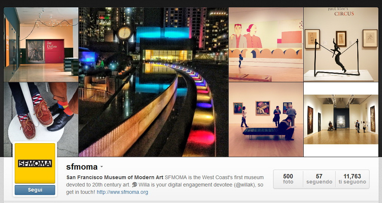Open the wide white gallery room photo
The image size is (382, 203).
[341, 119]
